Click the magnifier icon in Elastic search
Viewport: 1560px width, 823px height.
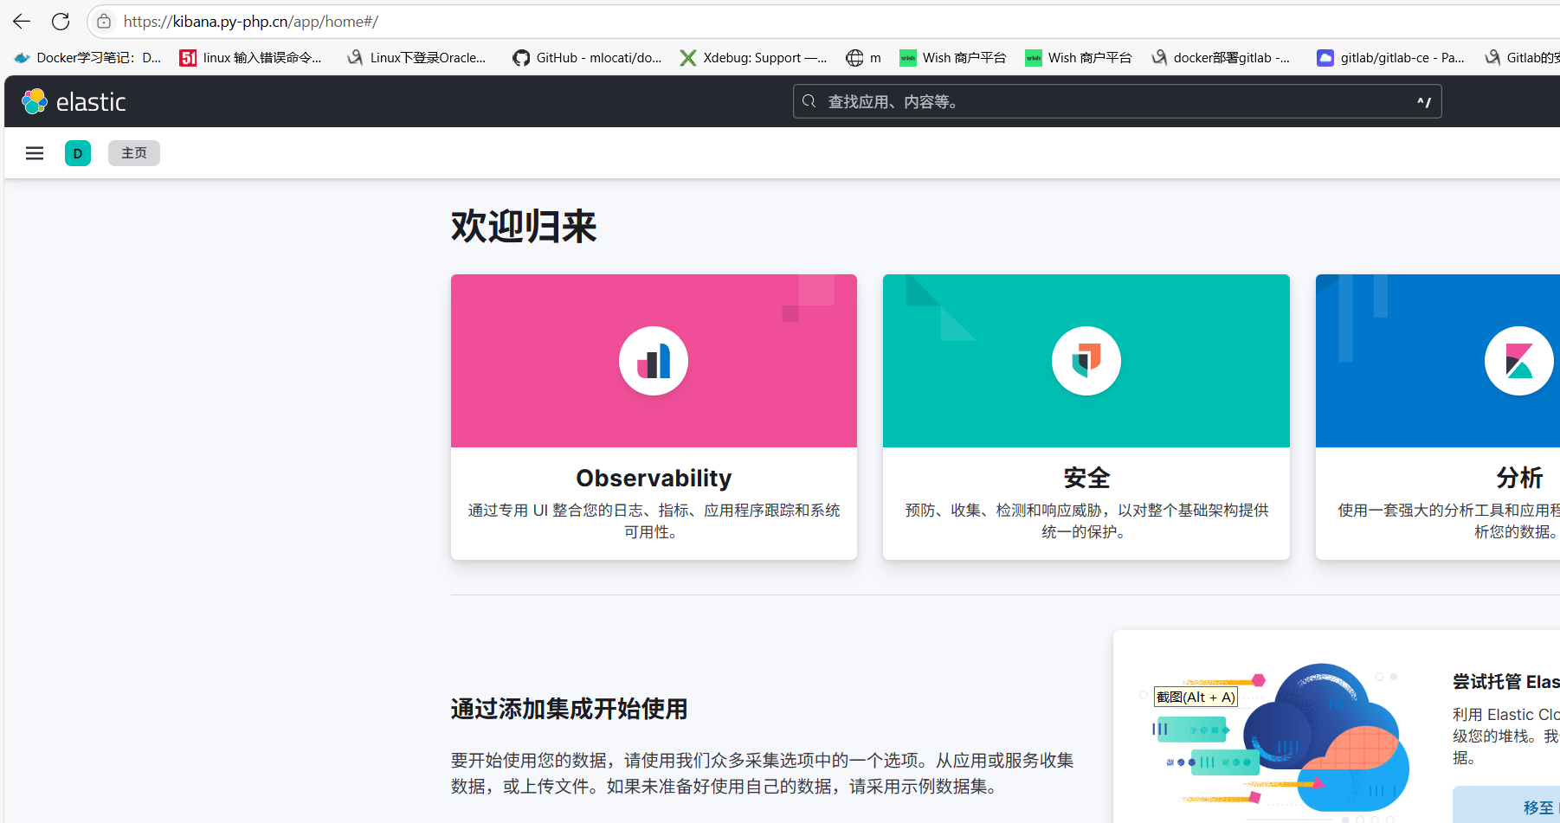click(x=809, y=101)
